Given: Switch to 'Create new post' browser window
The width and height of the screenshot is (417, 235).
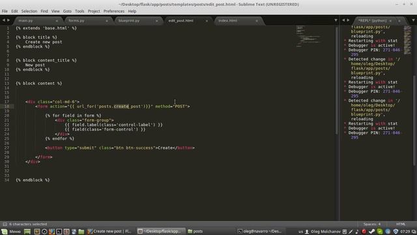Looking at the screenshot, I should (109, 231).
